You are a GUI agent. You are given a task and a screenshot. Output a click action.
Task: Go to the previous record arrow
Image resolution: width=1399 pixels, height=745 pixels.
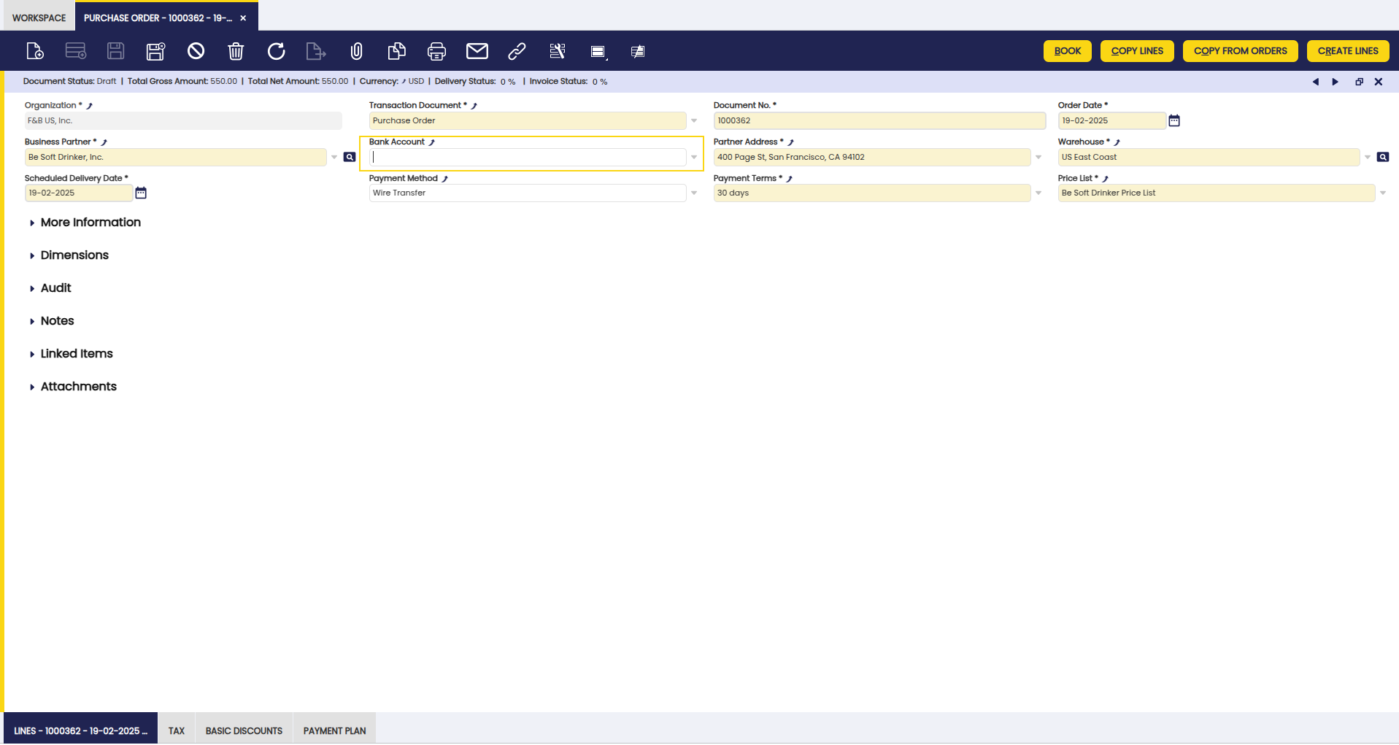(x=1316, y=82)
